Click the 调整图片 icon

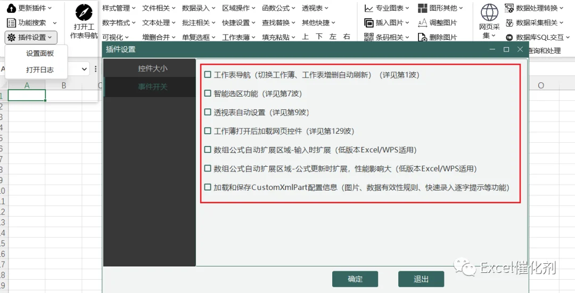[x=422, y=23]
